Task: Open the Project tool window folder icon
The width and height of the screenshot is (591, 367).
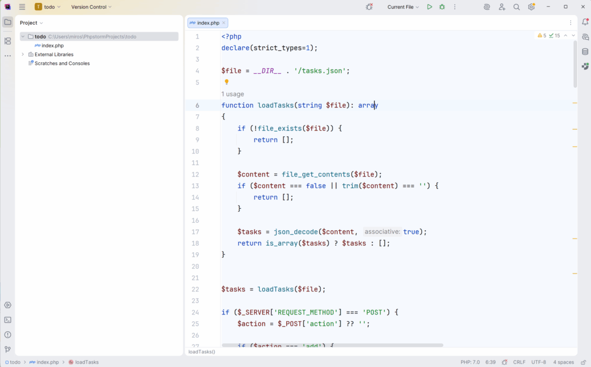Action: [8, 23]
